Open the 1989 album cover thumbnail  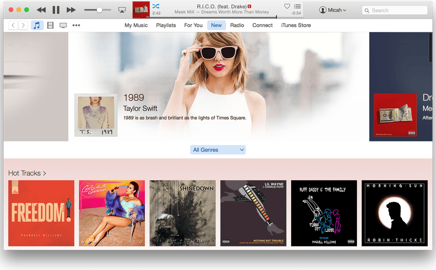pyautogui.click(x=96, y=115)
